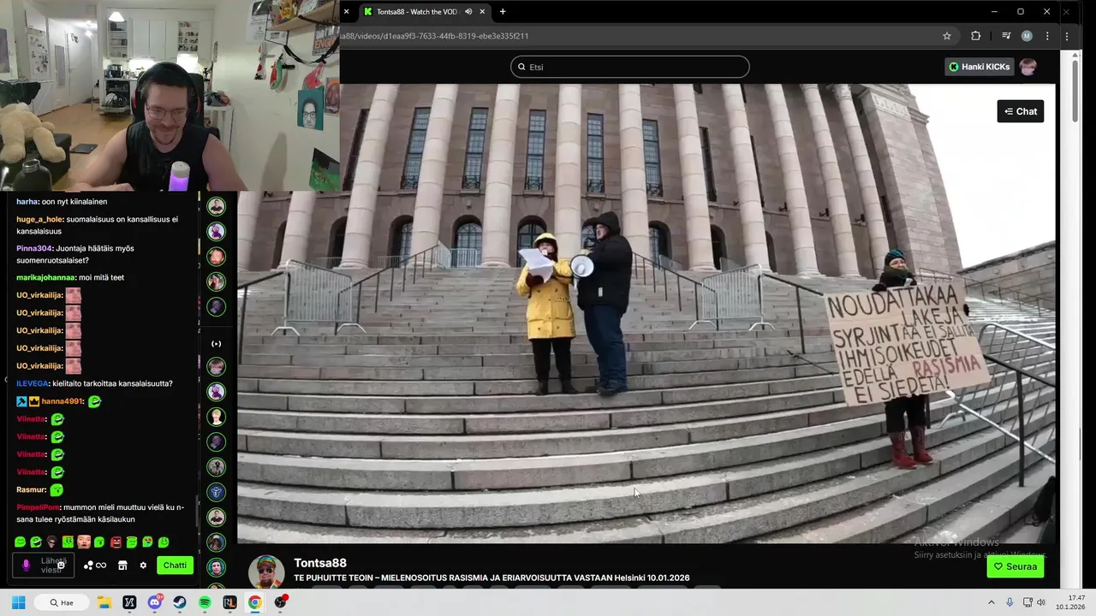Click username huge_a_hole in chat
Image resolution: width=1096 pixels, height=616 pixels.
[39, 220]
